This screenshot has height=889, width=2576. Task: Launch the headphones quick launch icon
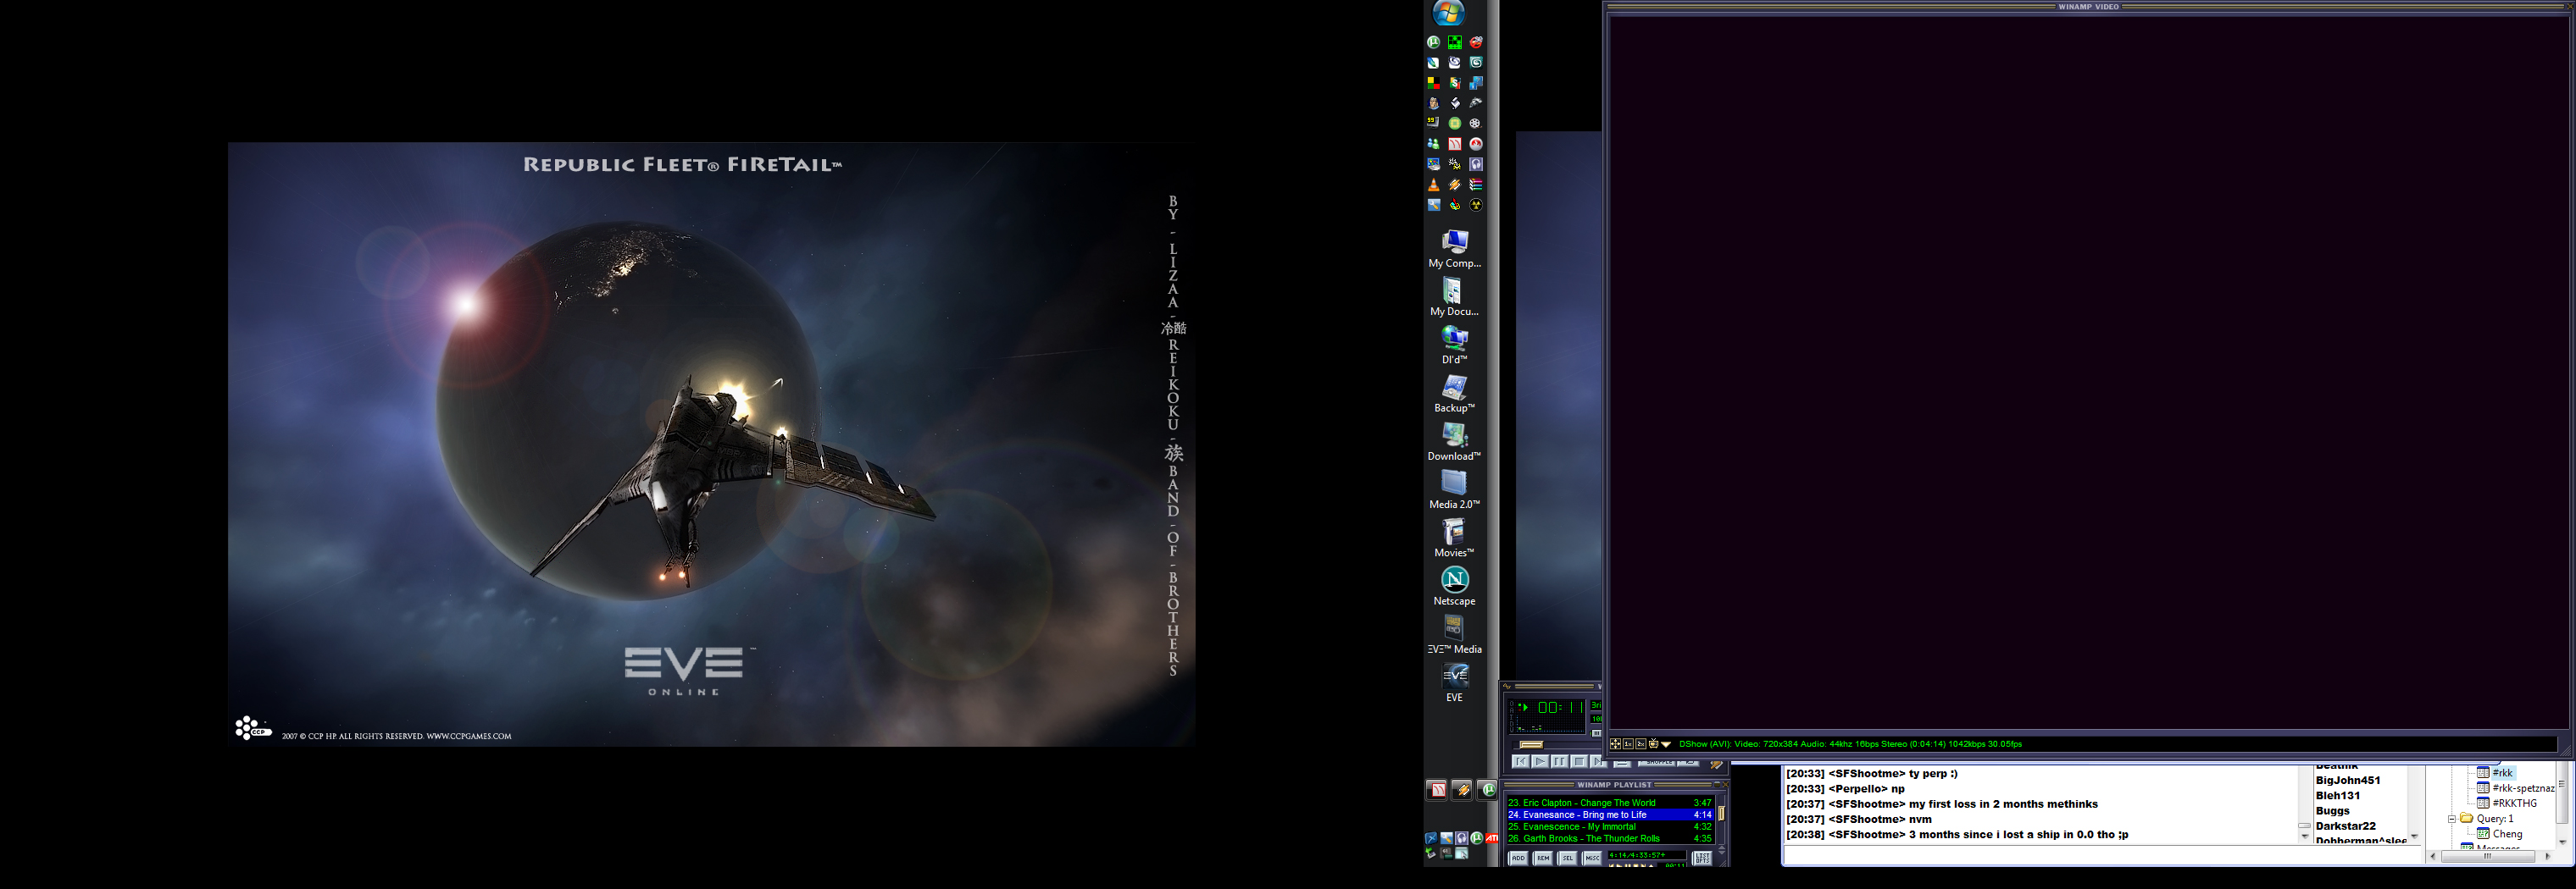pos(1476,163)
